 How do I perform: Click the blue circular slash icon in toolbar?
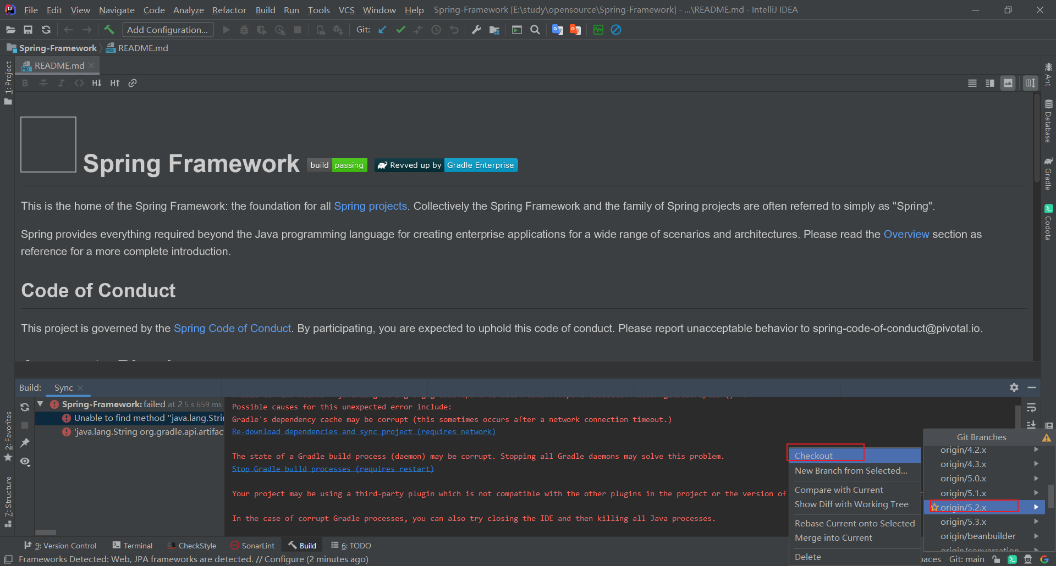pos(616,30)
